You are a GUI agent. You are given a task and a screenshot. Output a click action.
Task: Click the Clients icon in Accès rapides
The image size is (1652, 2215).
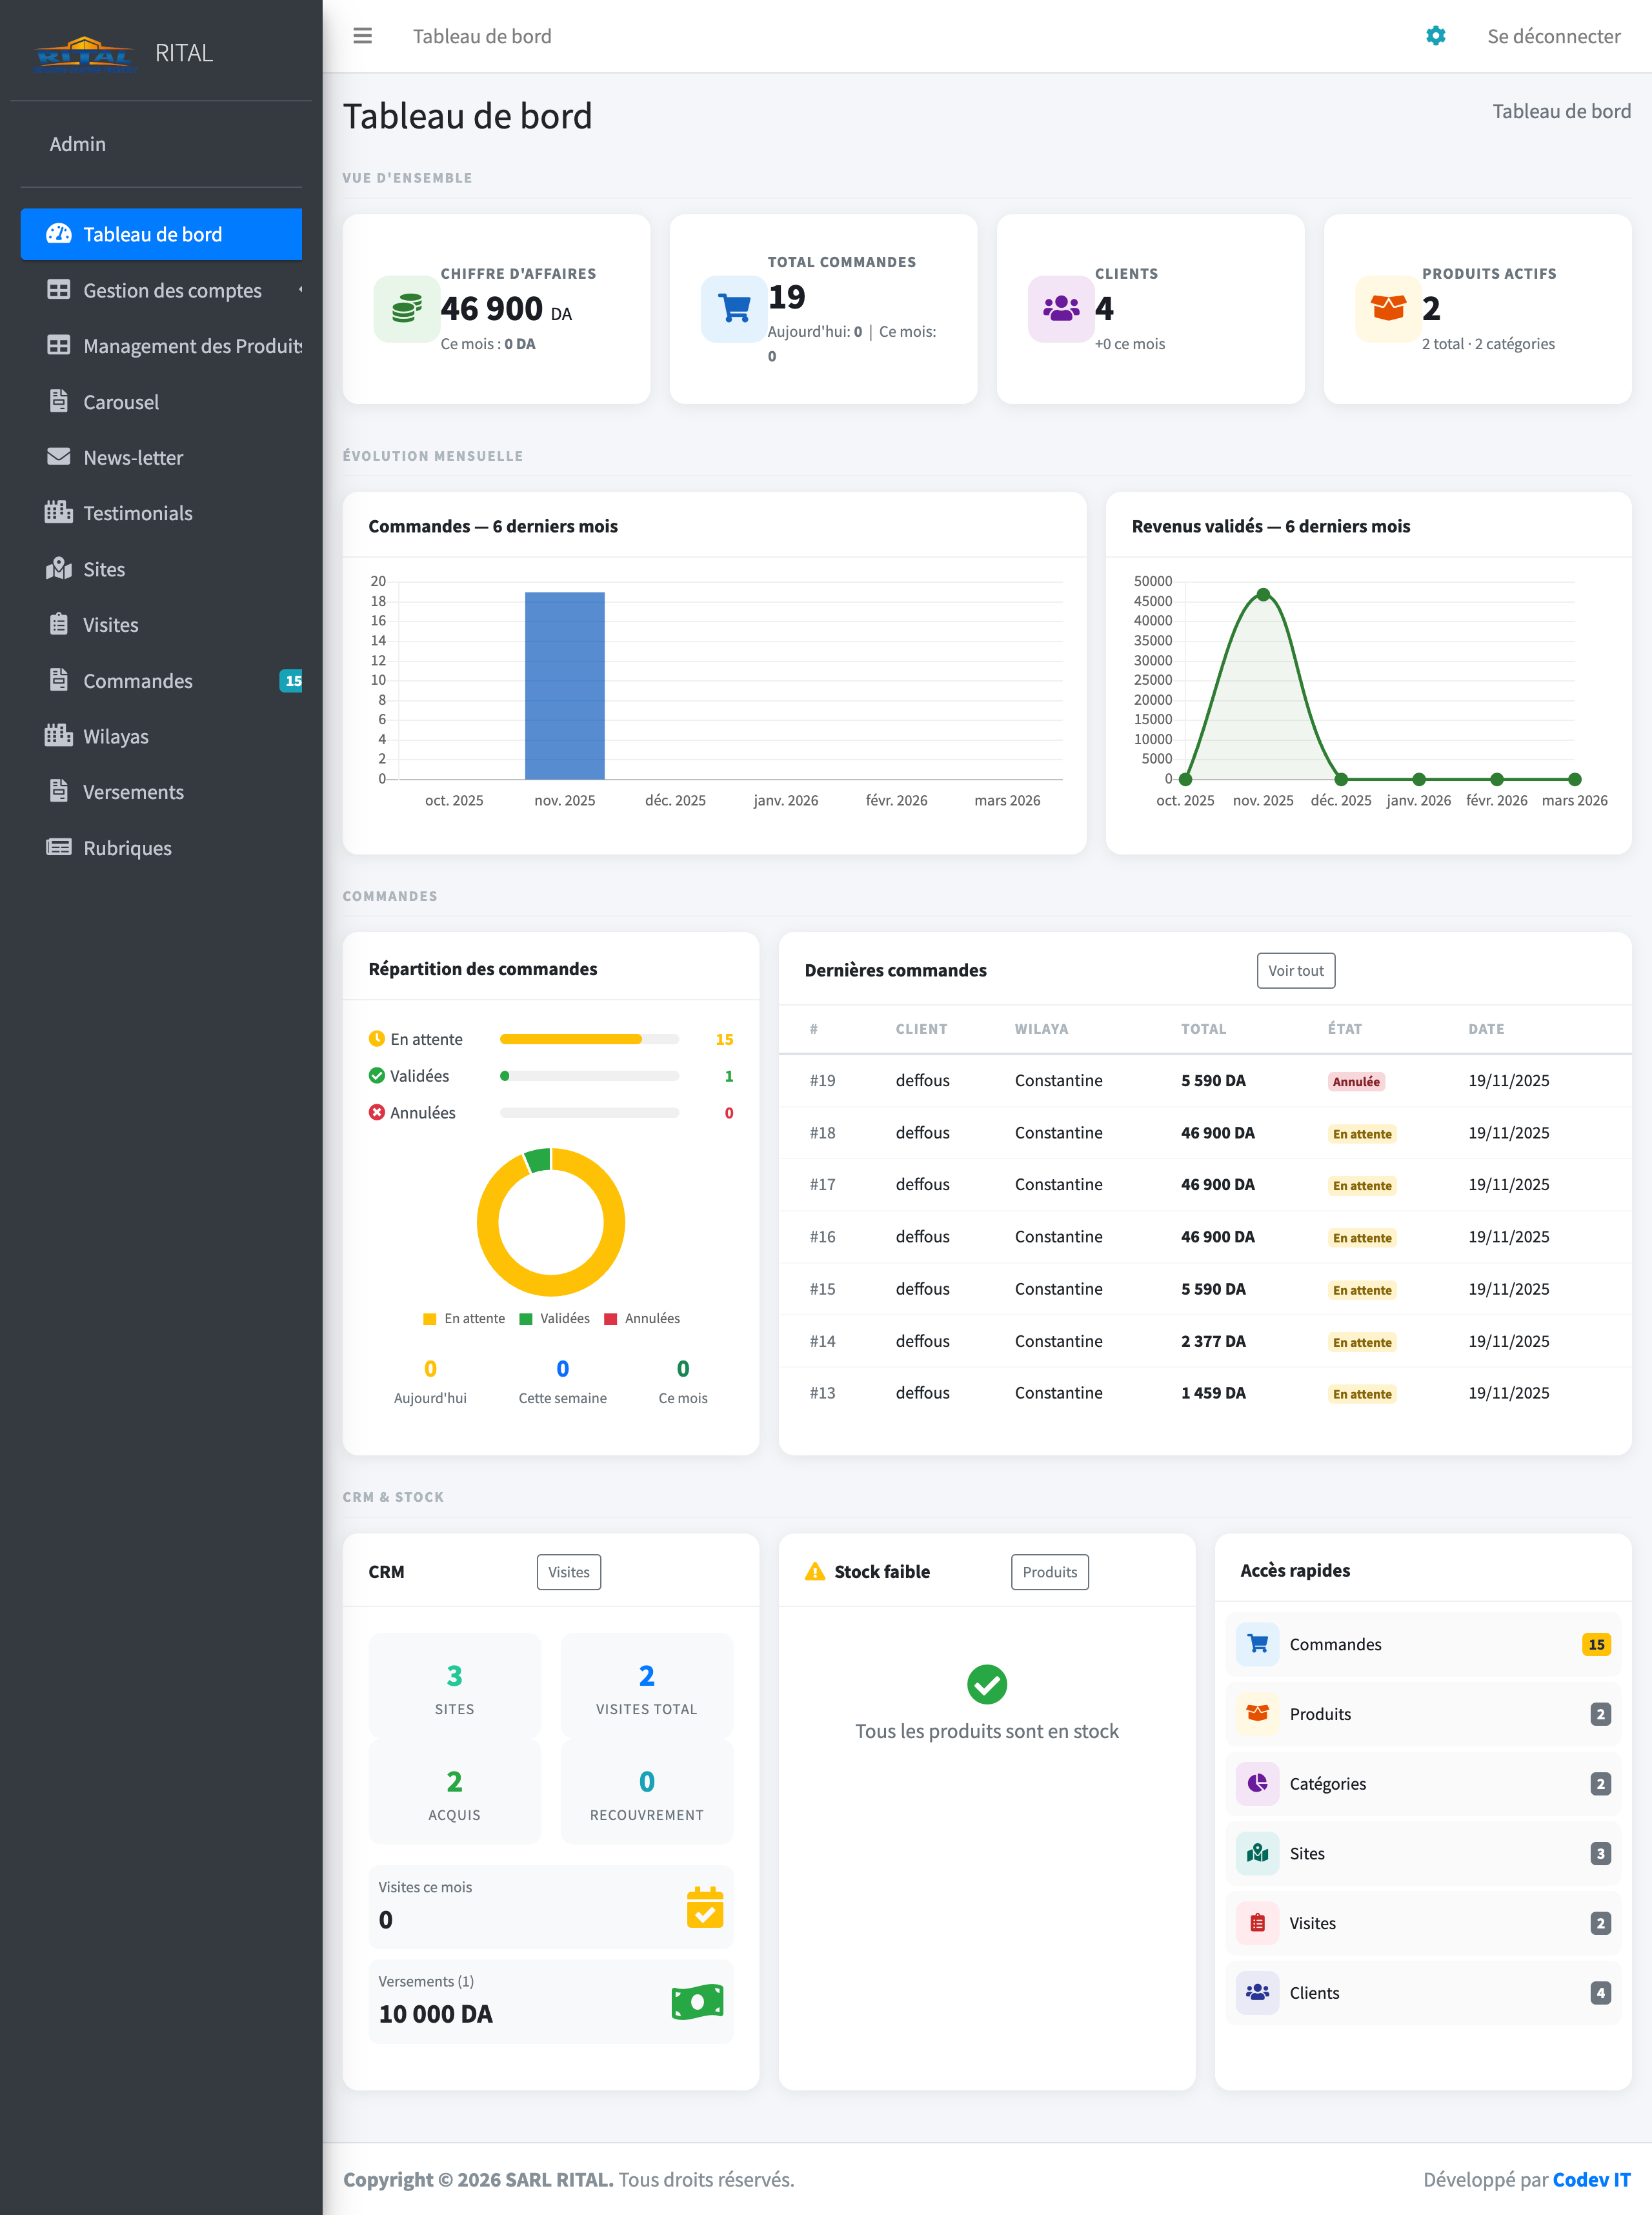click(x=1257, y=1992)
